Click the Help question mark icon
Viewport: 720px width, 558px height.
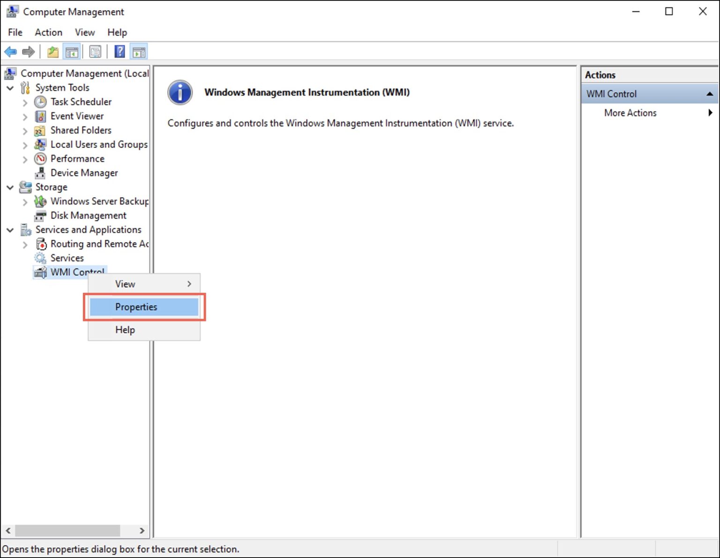[120, 52]
